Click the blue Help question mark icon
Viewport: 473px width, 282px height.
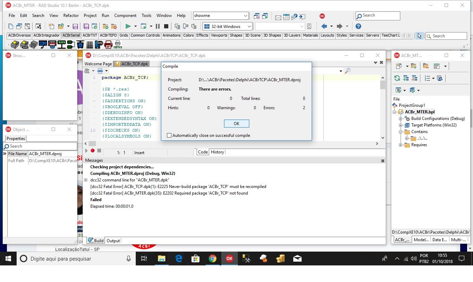[358, 26]
